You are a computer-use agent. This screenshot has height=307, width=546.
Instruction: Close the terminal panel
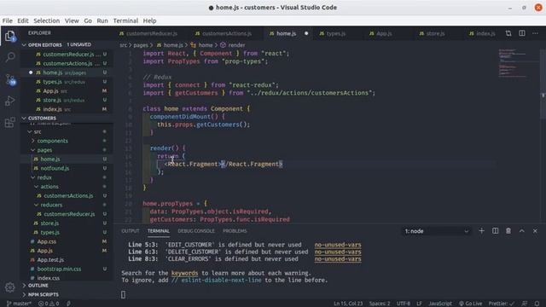pyautogui.click(x=535, y=231)
